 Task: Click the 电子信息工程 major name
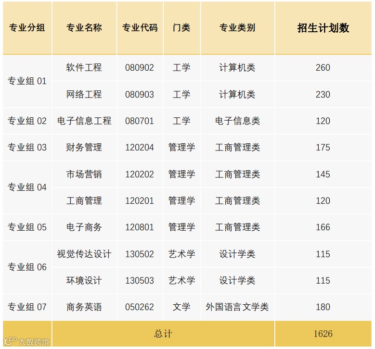tap(84, 121)
